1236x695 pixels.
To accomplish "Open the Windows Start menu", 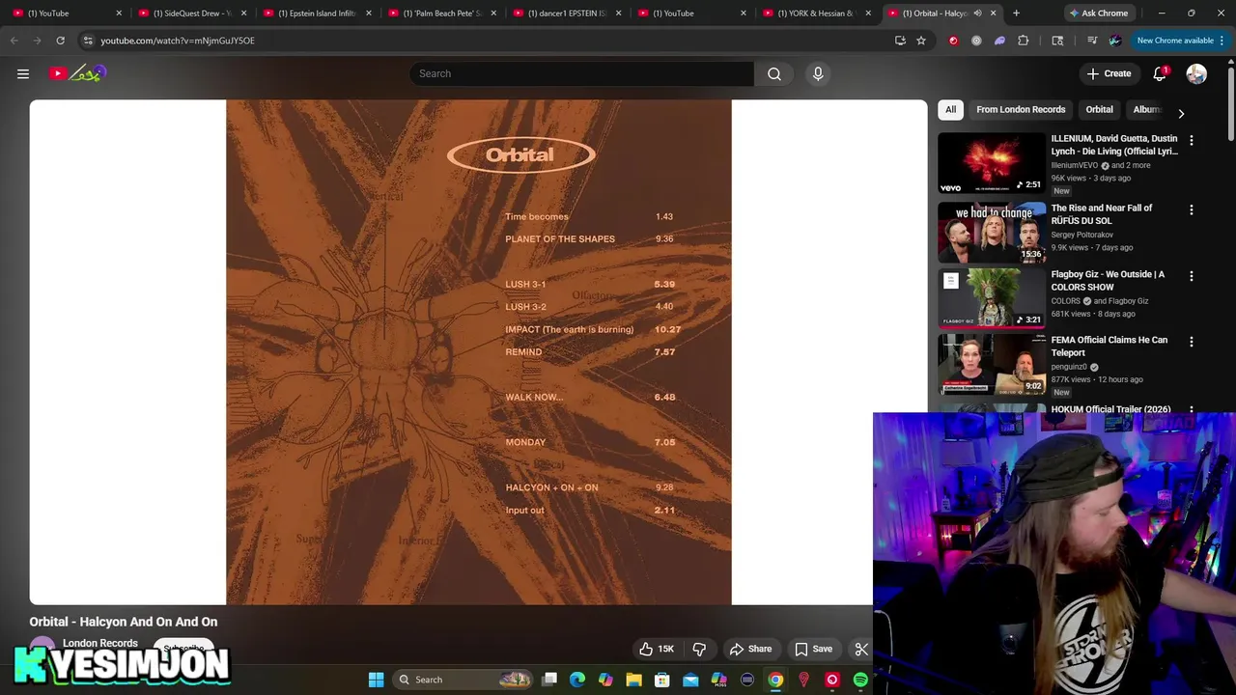I will coord(376,680).
